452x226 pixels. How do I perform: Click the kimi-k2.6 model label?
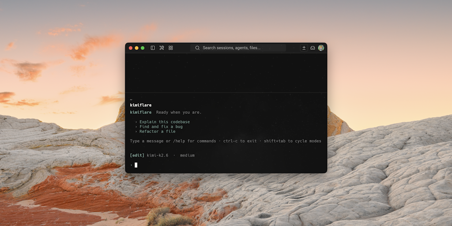[158, 155]
